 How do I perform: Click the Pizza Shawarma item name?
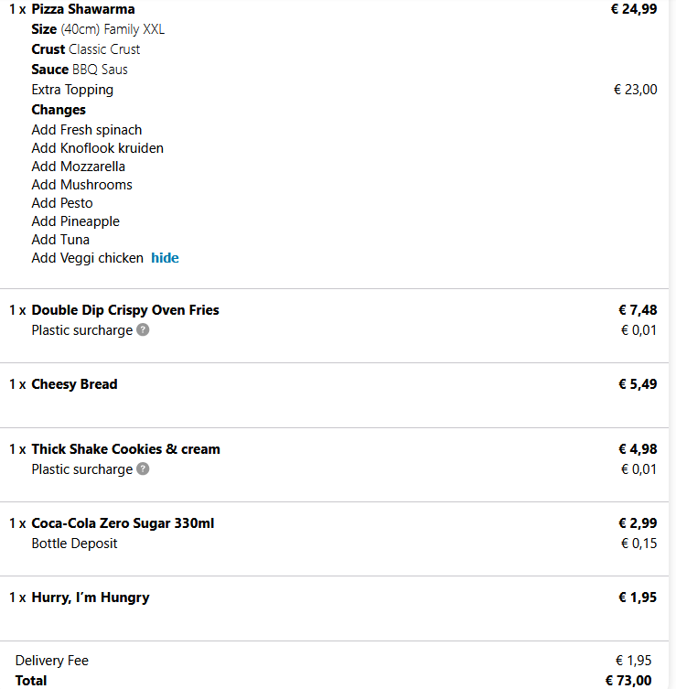pos(82,9)
